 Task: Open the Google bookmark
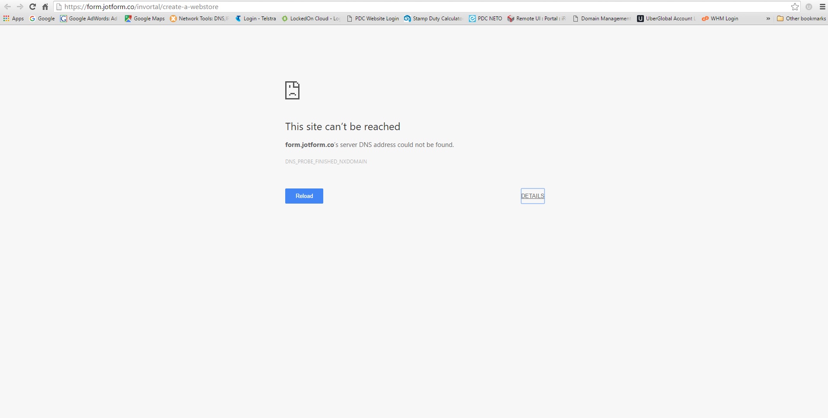[42, 19]
